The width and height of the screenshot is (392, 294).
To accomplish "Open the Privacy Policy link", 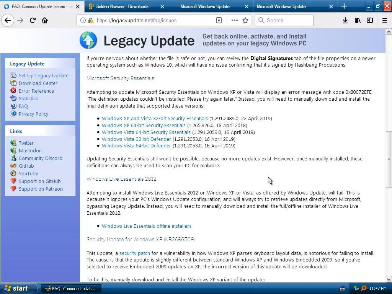I will click(34, 114).
